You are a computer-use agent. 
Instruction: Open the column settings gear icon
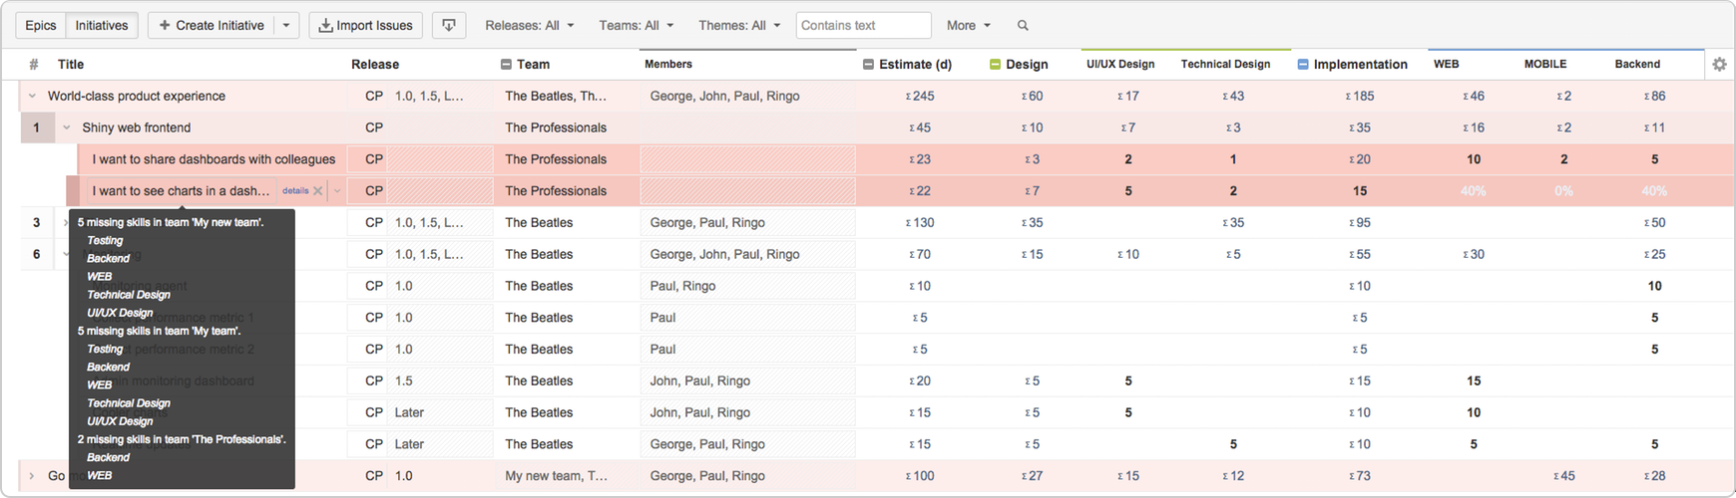pos(1719,64)
